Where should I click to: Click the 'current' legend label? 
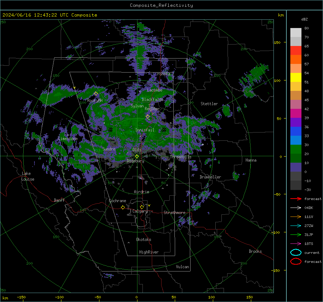pyautogui.click(x=312, y=253)
